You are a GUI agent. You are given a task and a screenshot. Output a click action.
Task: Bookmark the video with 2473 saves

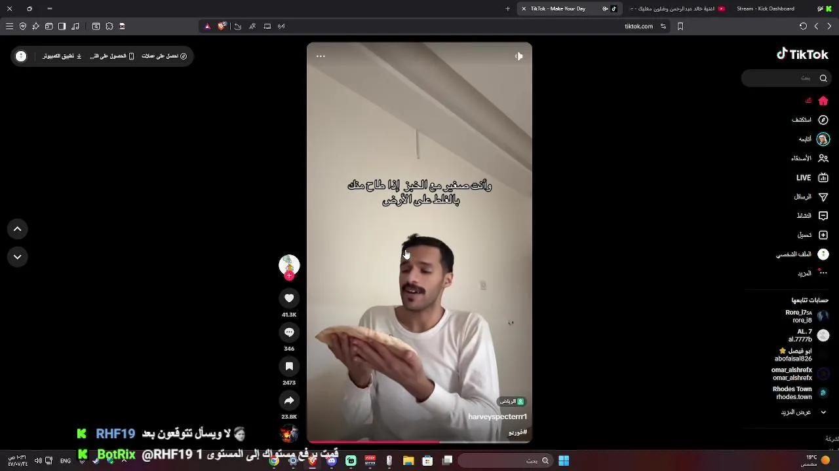point(289,366)
